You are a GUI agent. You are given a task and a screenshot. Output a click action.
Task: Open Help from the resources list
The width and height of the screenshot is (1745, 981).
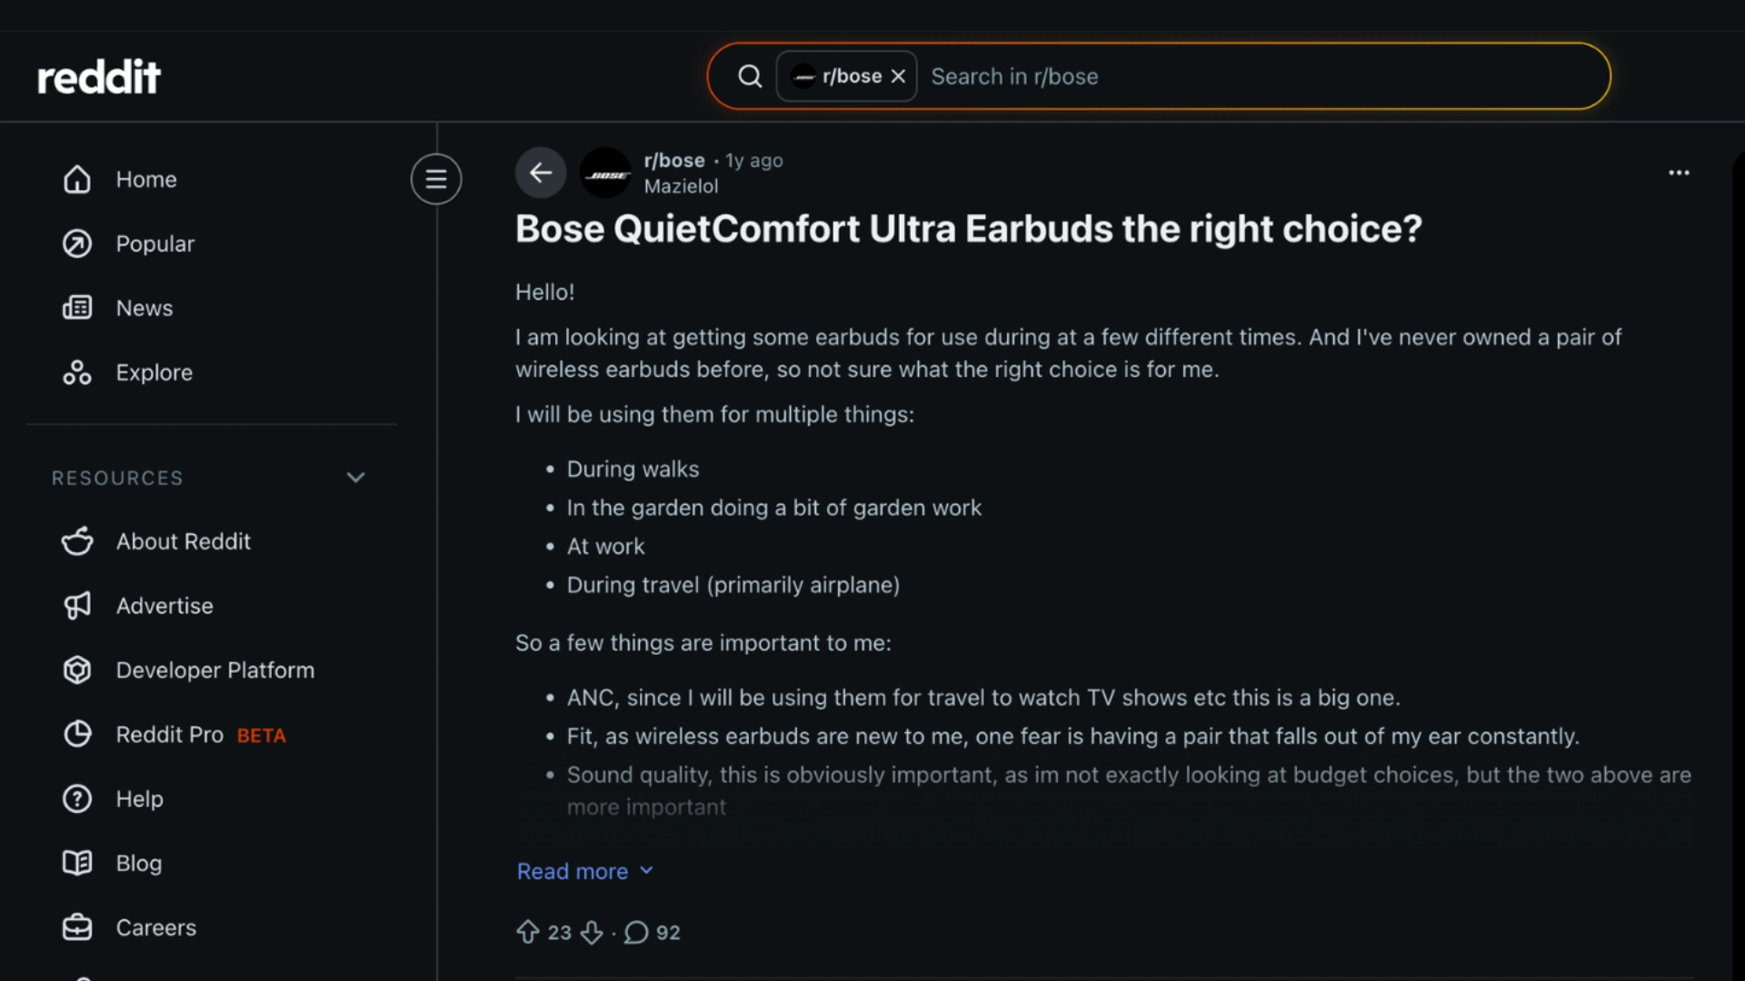click(x=139, y=799)
